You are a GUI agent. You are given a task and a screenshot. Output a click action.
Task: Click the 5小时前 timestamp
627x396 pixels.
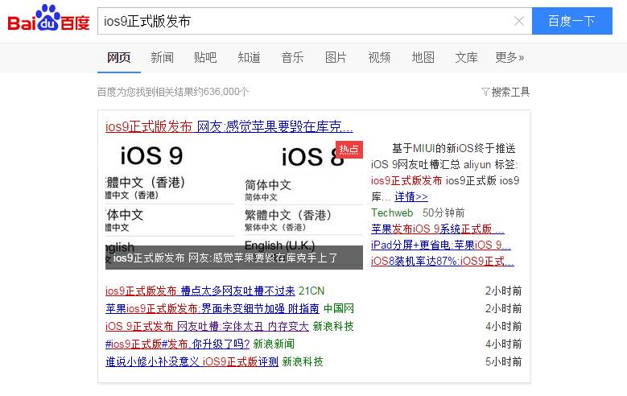(x=503, y=361)
